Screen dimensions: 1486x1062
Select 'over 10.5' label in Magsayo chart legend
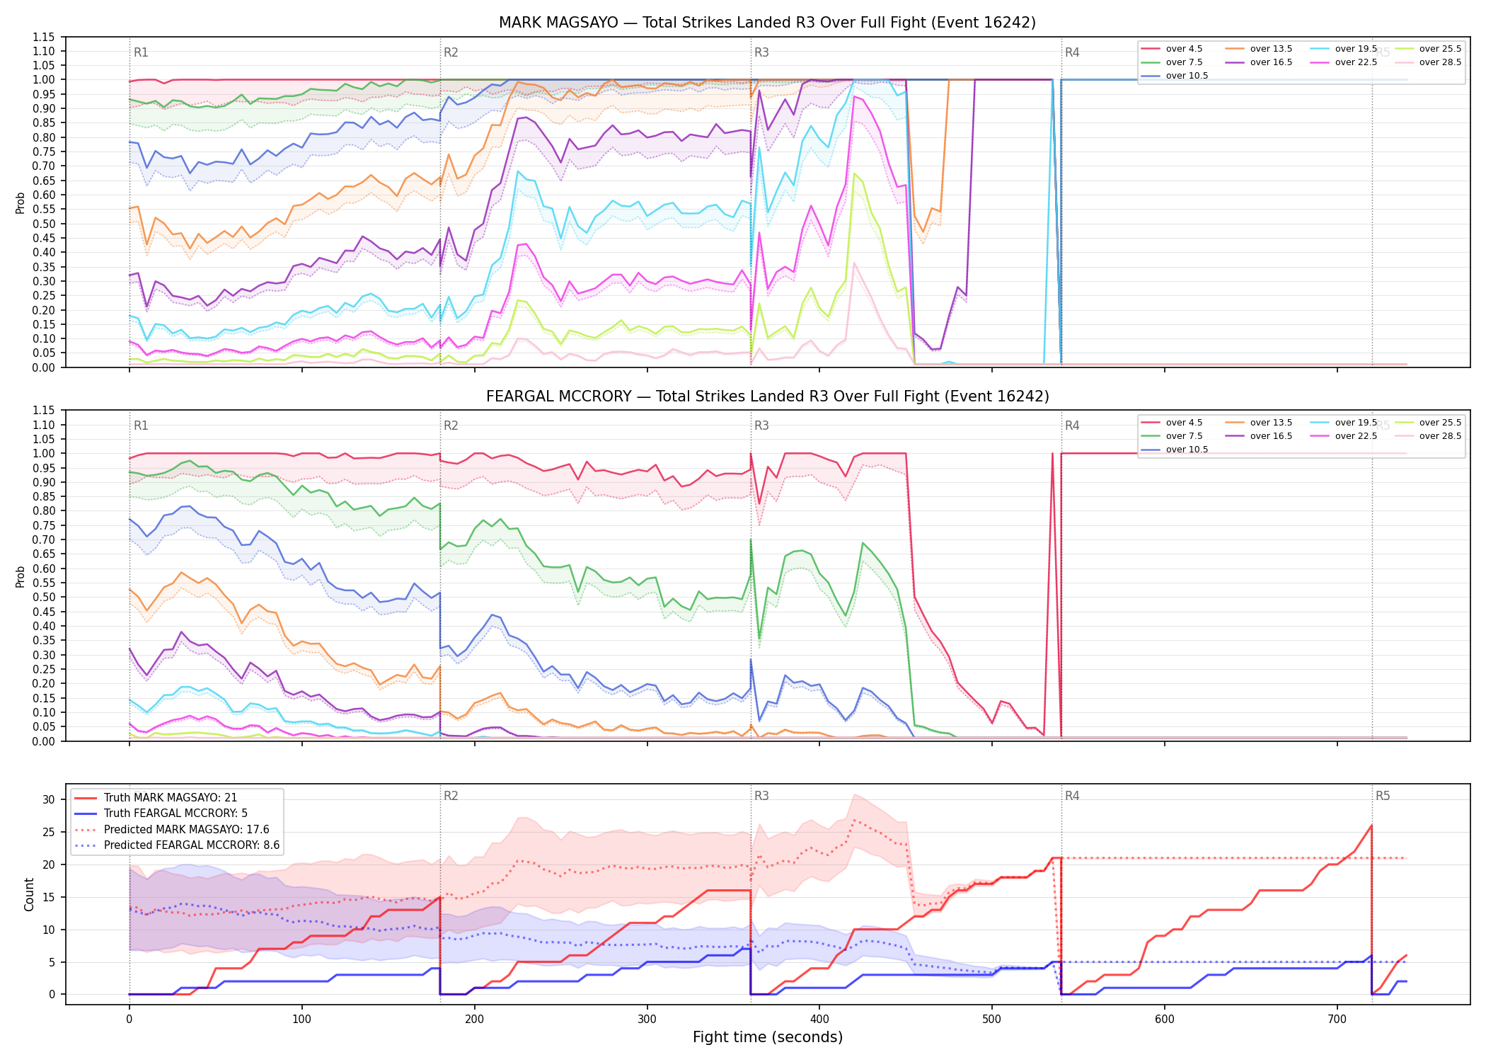pyautogui.click(x=1187, y=76)
